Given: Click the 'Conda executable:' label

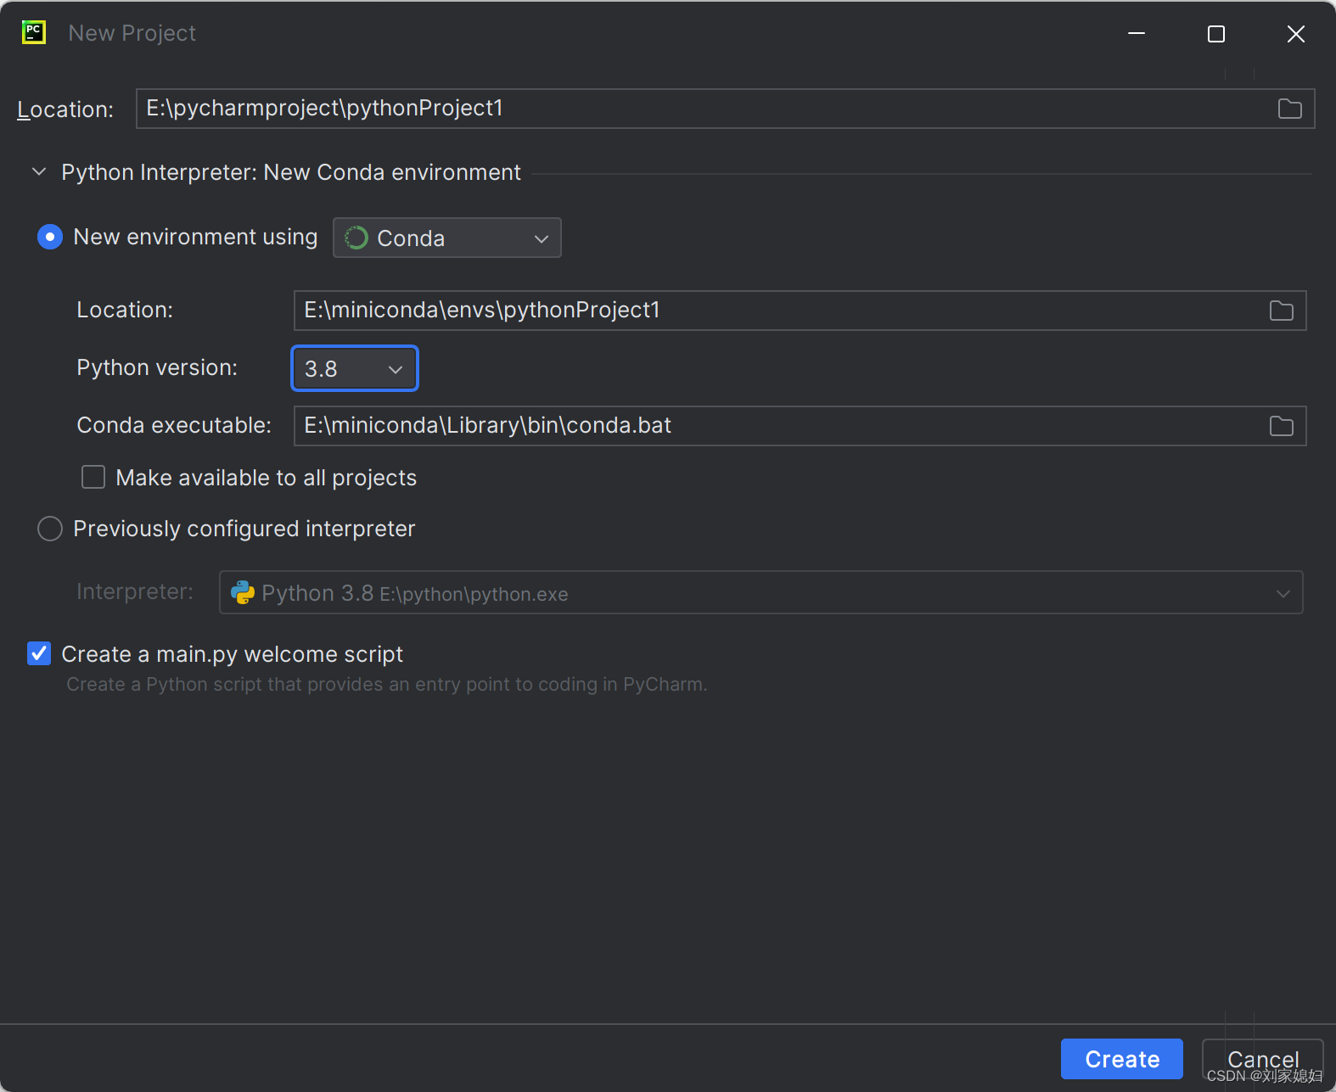Looking at the screenshot, I should 174,425.
